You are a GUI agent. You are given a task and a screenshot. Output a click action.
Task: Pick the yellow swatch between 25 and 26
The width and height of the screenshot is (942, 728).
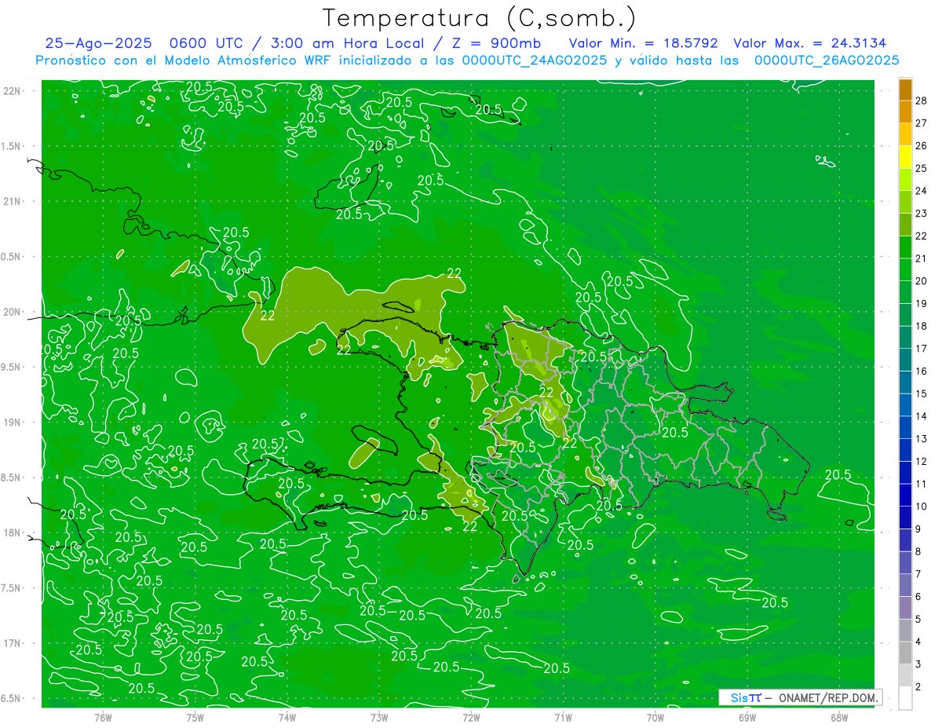click(x=905, y=157)
